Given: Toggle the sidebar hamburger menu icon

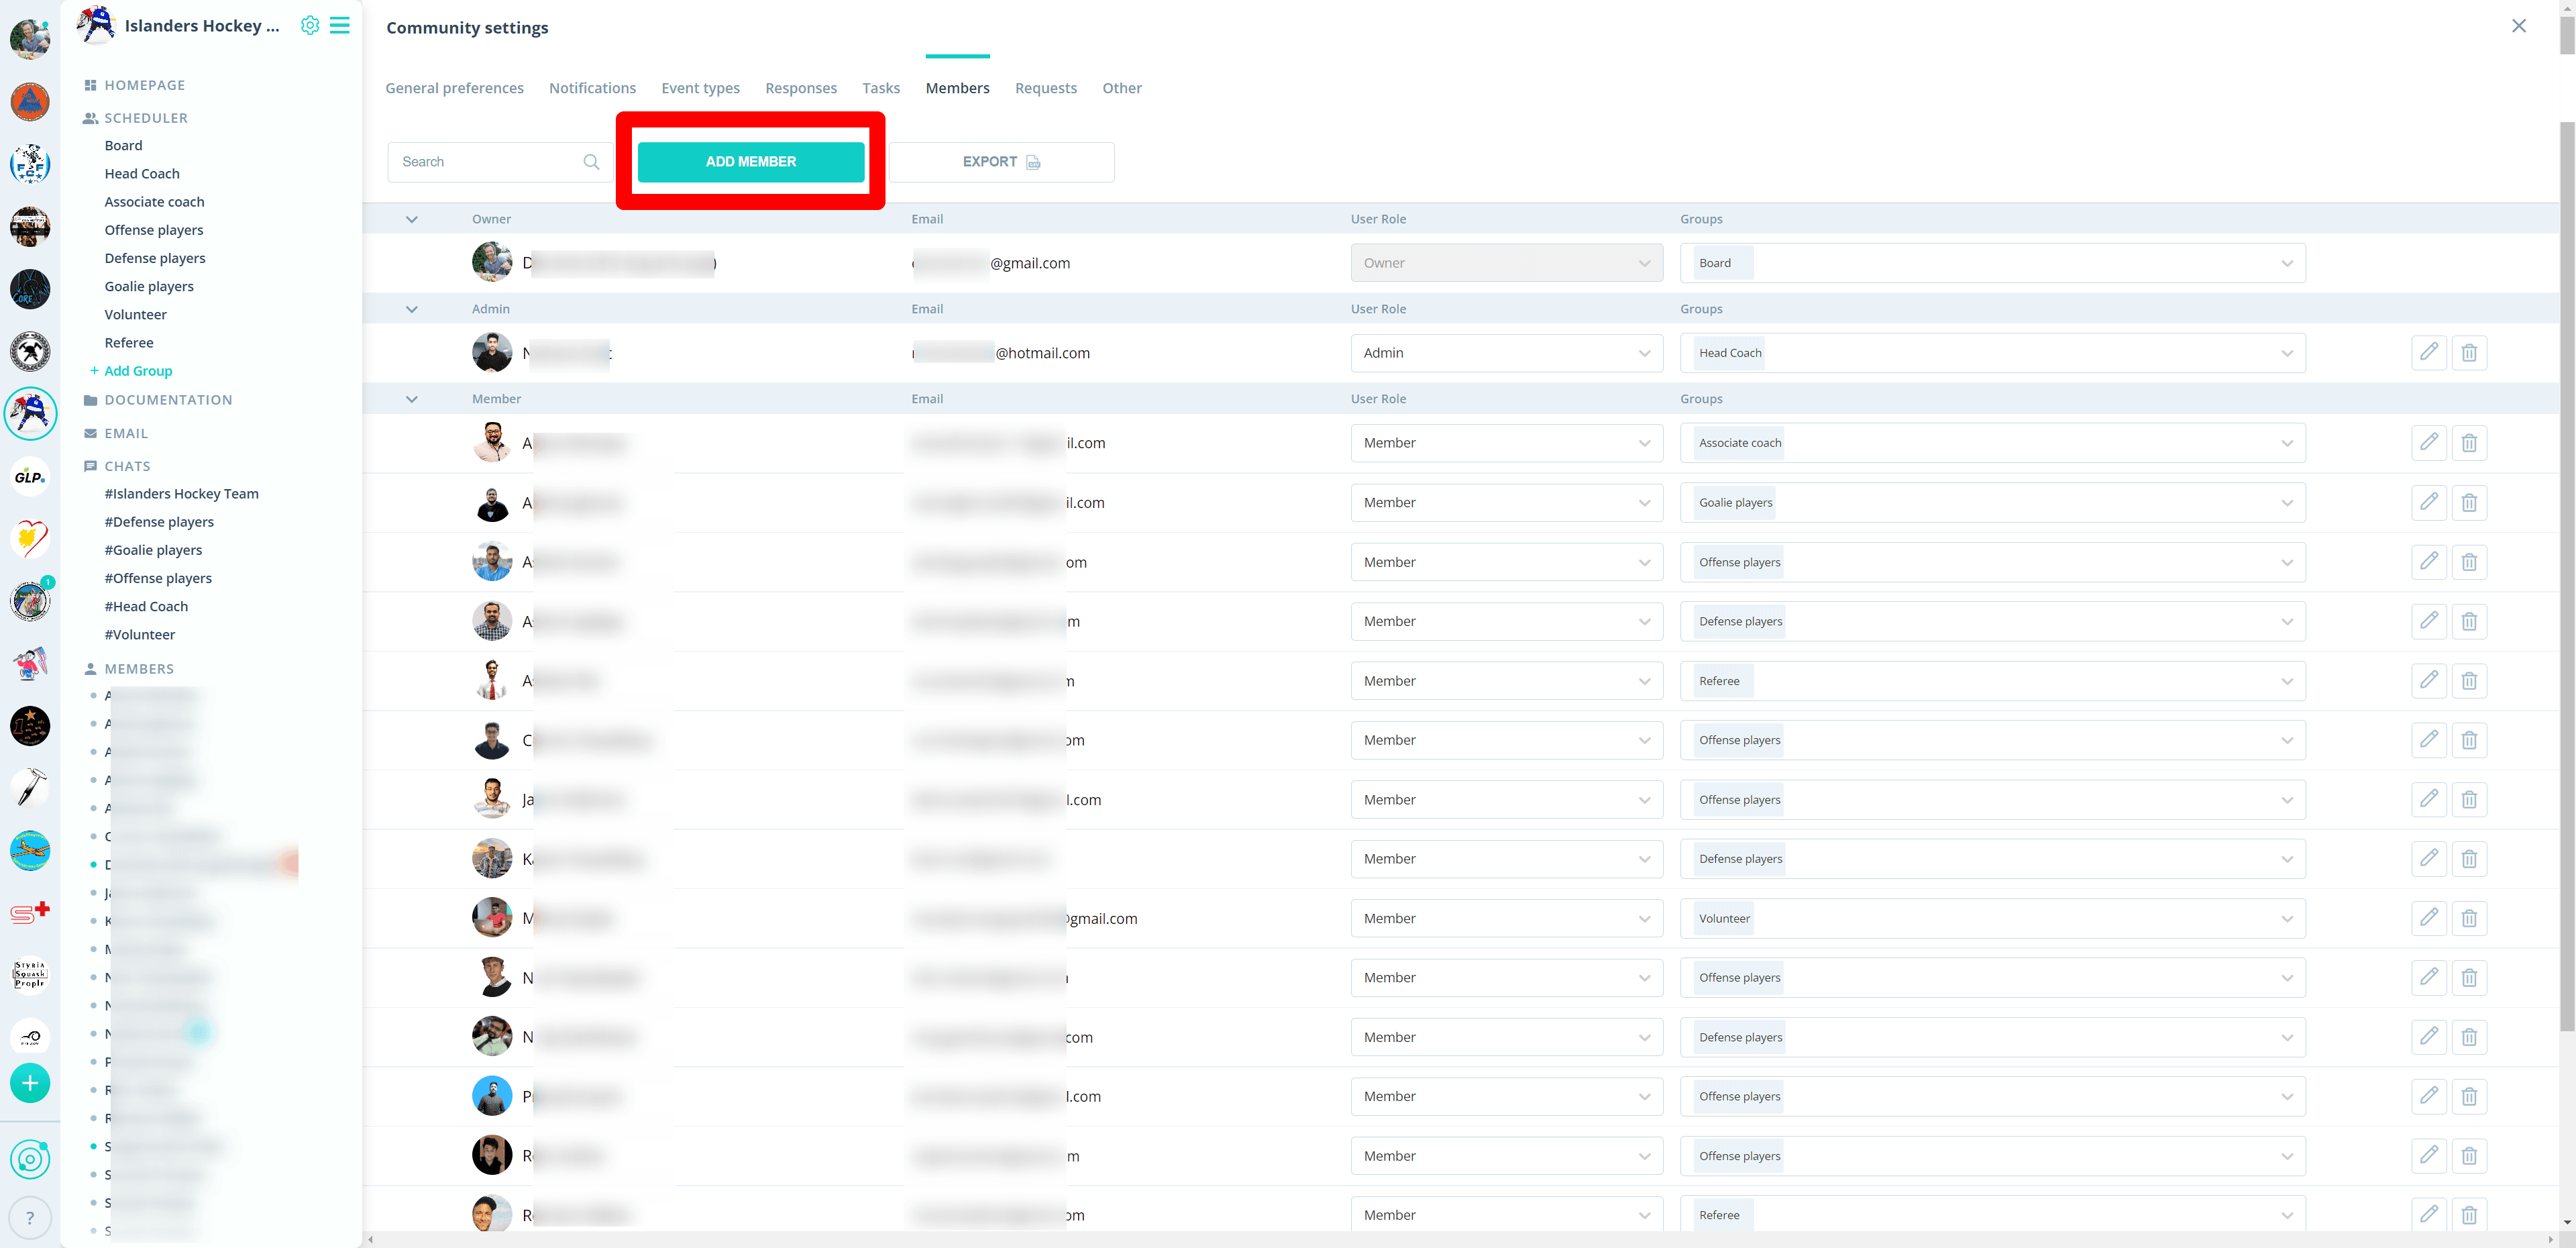Looking at the screenshot, I should pos(340,26).
